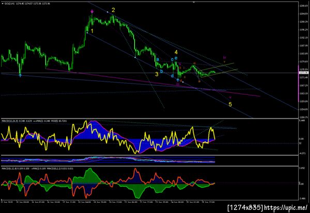Click the 1204.59 price axis label
The width and height of the screenshot is (310, 213).
click(x=303, y=14)
